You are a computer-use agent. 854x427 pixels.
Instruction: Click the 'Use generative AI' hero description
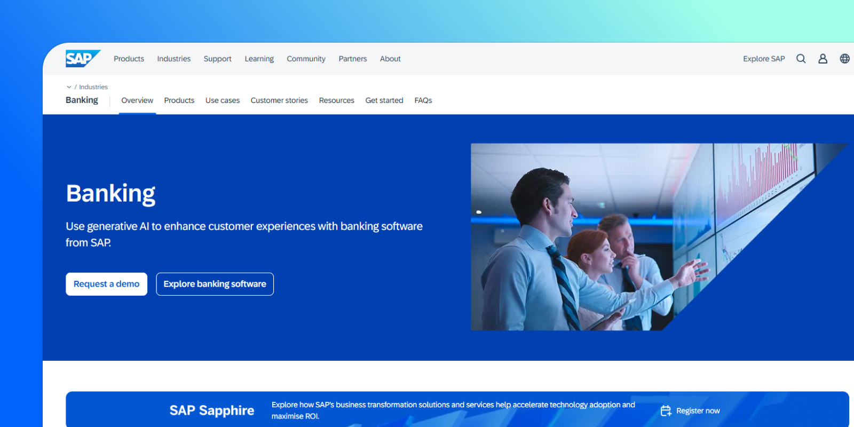click(244, 234)
